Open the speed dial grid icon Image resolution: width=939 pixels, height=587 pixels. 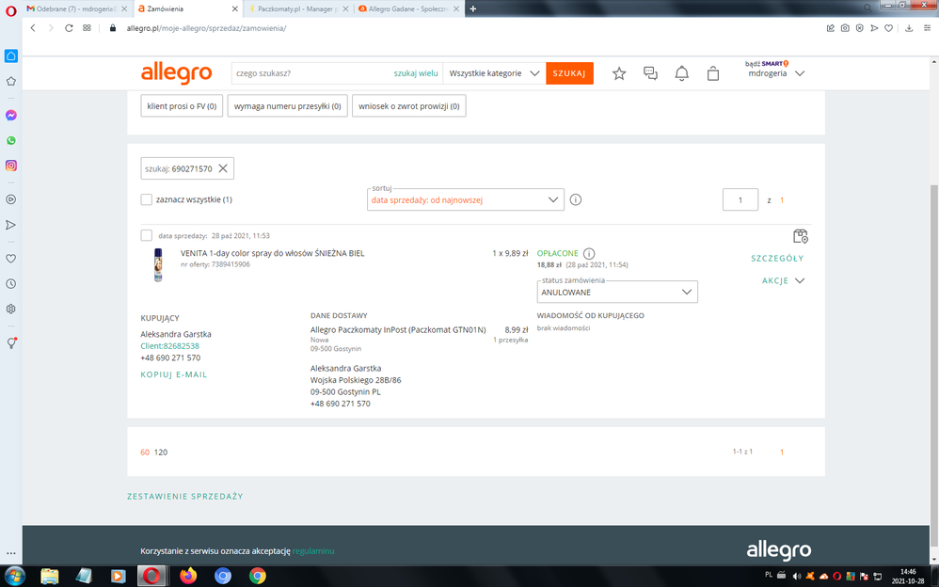tap(87, 28)
